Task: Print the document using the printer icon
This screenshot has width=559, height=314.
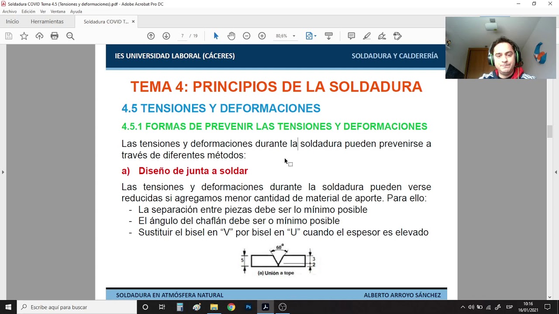Action: 55,36
